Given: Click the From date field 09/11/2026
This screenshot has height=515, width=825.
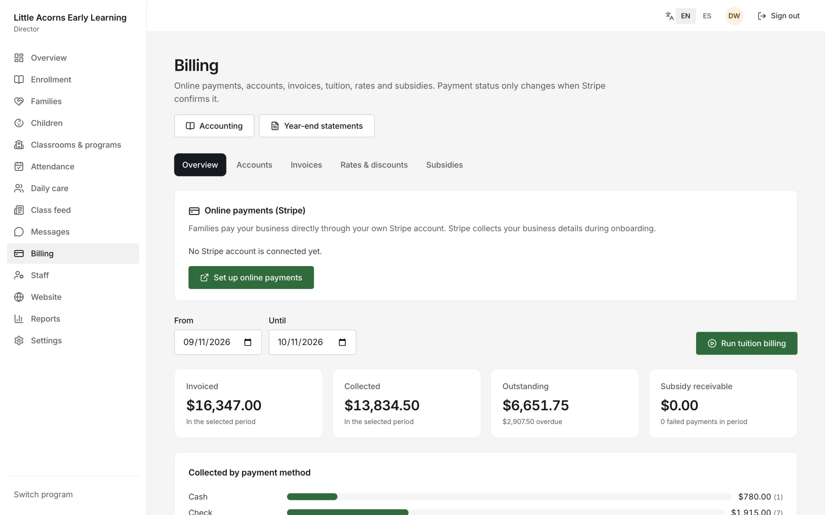Looking at the screenshot, I should [218, 342].
